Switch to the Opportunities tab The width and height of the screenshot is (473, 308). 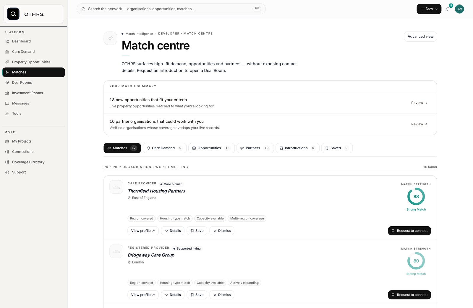(211, 148)
